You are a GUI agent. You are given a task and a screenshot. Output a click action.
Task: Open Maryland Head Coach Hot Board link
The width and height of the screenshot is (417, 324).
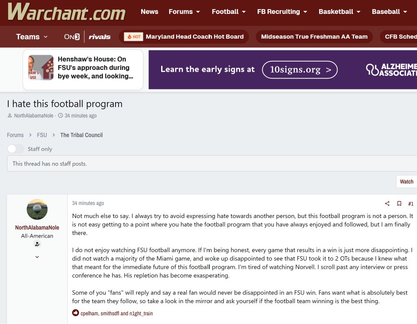point(195,37)
